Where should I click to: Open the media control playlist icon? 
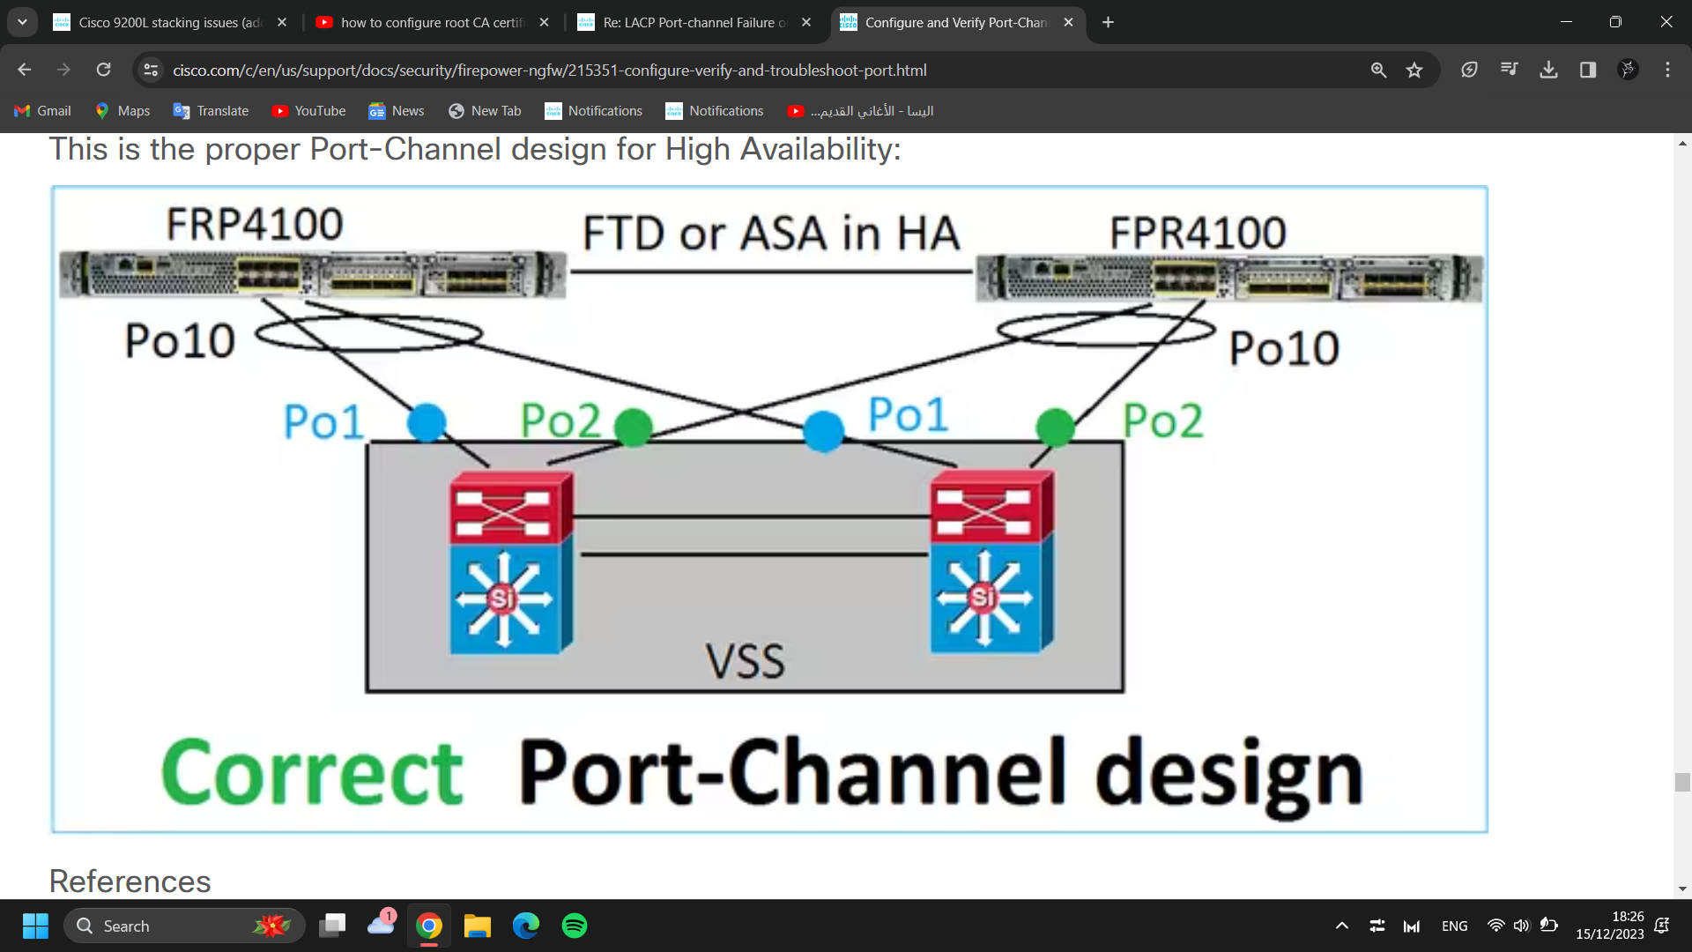pyautogui.click(x=1509, y=70)
